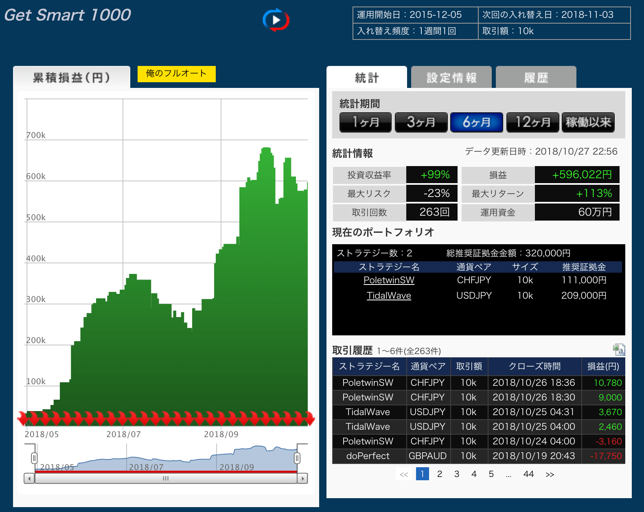Export trade history with the spreadsheet icon

coord(619,349)
